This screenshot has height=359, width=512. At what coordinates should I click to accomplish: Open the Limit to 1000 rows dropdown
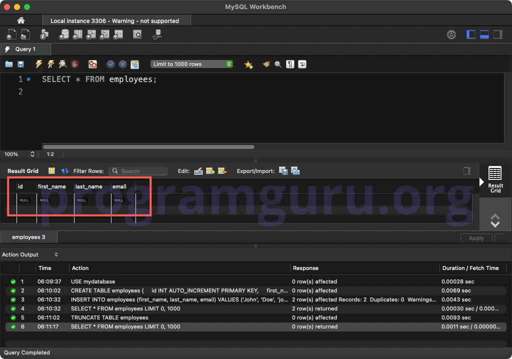point(191,64)
